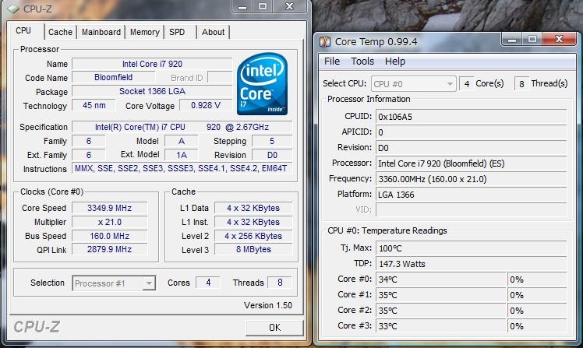583x348 pixels.
Task: Click the empty VID field in Core Temp
Action: coord(471,210)
